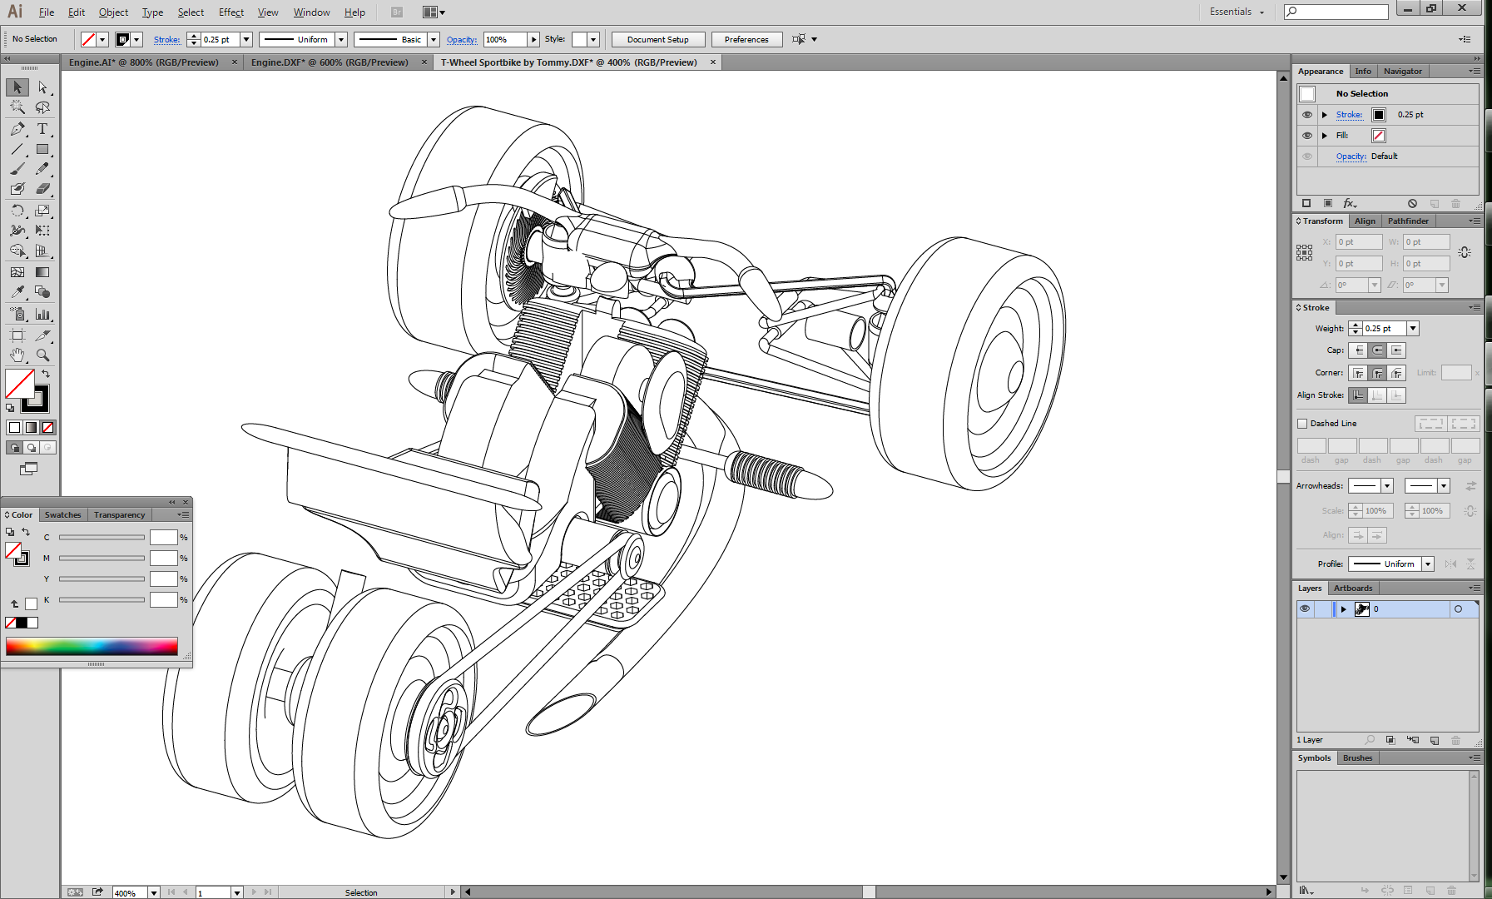Open Preferences from the control bar
Viewport: 1492px width, 899px height.
pos(746,40)
